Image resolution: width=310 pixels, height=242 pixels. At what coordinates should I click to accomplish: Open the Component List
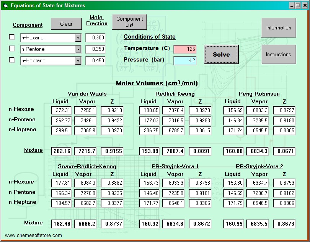[x=129, y=22]
